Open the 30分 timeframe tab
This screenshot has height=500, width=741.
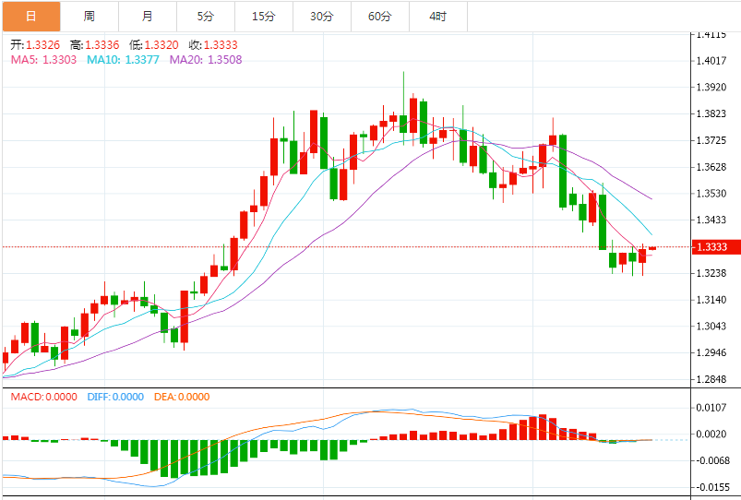click(322, 17)
